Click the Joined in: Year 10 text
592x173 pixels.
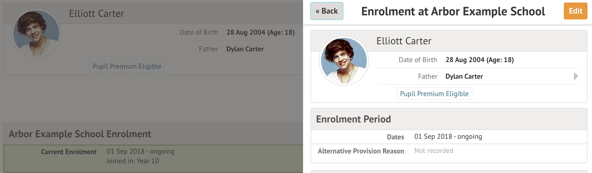[133, 161]
